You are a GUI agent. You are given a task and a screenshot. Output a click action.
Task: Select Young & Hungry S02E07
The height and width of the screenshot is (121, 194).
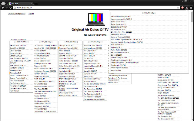coord(68,96)
